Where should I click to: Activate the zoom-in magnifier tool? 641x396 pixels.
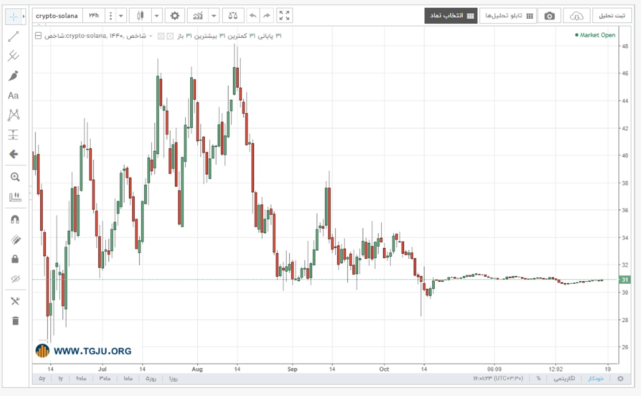pyautogui.click(x=15, y=177)
